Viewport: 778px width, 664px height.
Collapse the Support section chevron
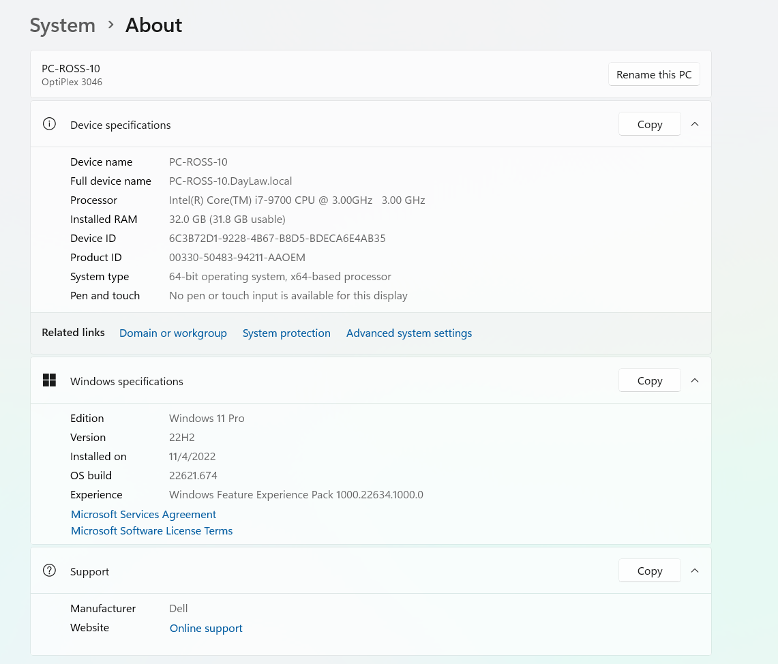point(695,571)
